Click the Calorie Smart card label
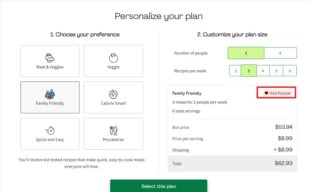The width and height of the screenshot is (310, 192). [113, 103]
